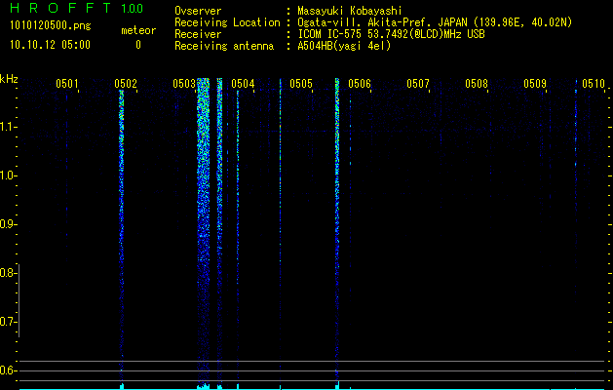
Task: Click the 0510 time axis label
Action: (x=594, y=84)
